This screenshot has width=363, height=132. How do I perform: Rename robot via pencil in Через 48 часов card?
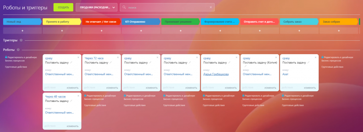click(x=71, y=101)
